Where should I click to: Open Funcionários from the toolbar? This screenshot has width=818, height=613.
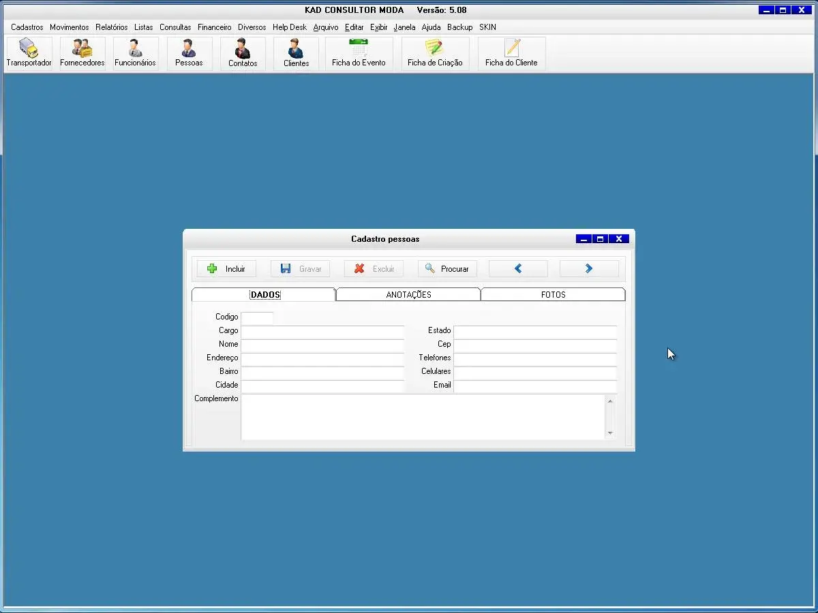pyautogui.click(x=136, y=53)
